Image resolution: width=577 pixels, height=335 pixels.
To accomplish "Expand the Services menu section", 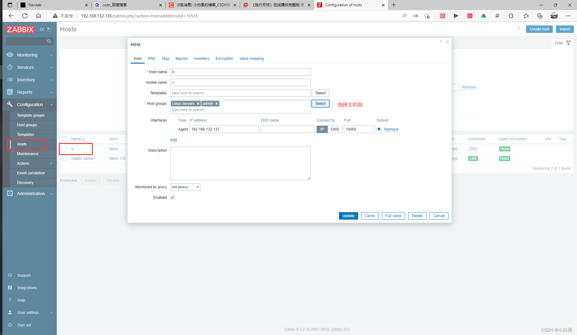I will pyautogui.click(x=52, y=67).
